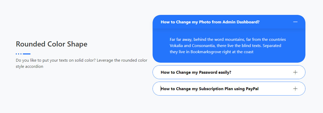Collapse the open accordion using minus icon

tap(295, 22)
